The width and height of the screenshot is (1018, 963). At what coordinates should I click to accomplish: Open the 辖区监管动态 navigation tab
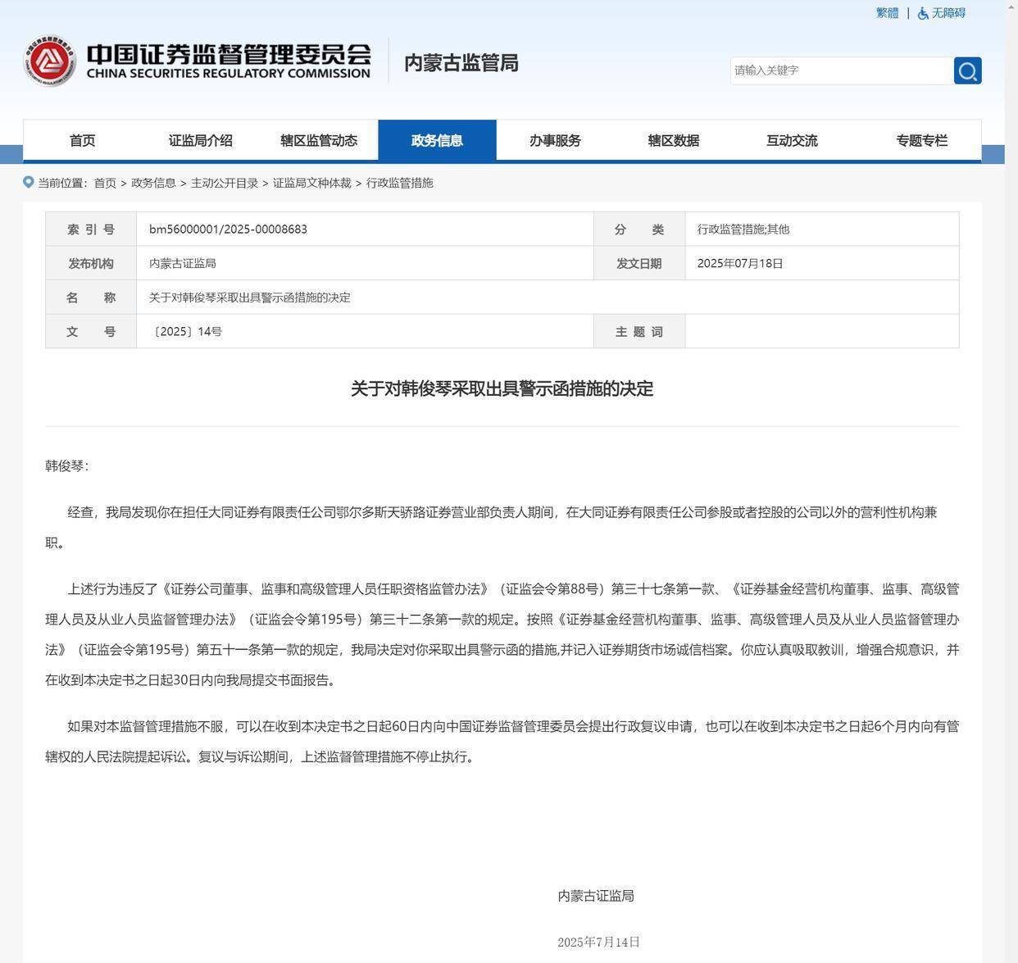(319, 140)
